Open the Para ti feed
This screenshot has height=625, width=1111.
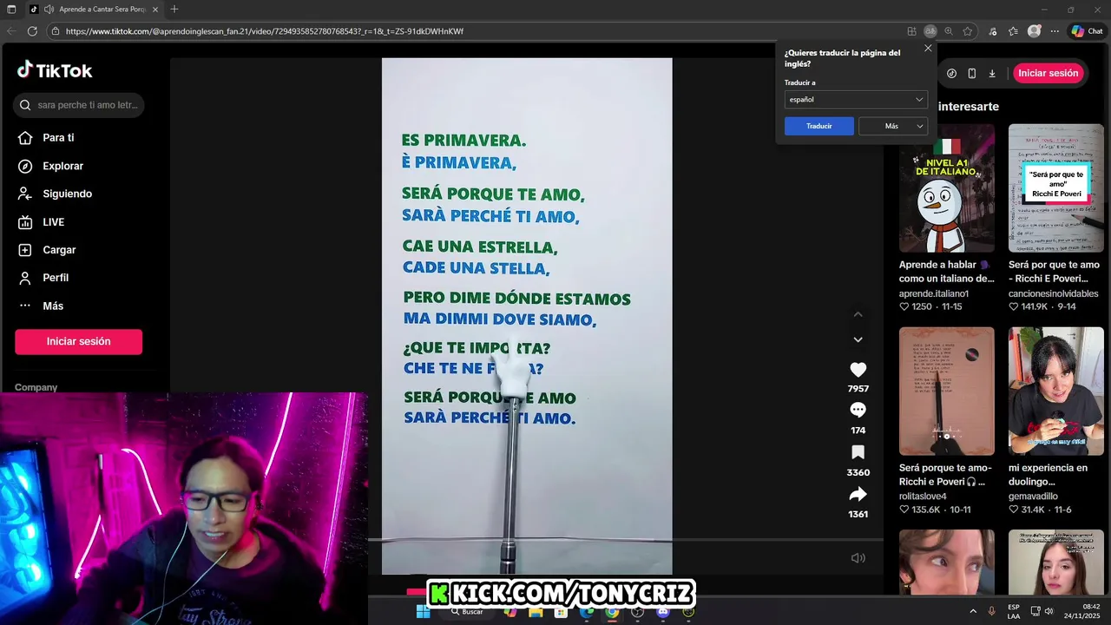(47, 138)
